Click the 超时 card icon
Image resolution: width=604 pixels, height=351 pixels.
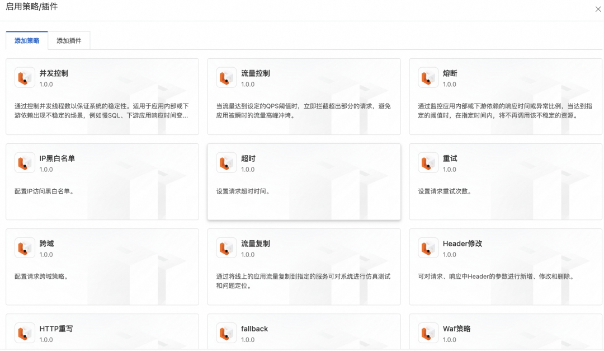pyautogui.click(x=226, y=163)
